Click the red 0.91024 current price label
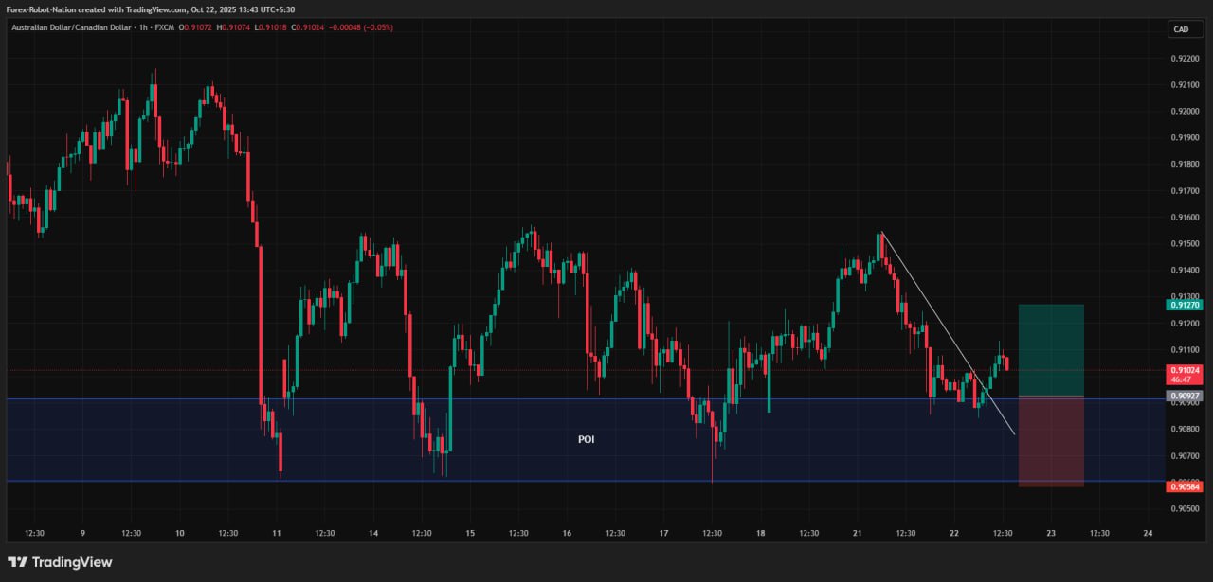This screenshot has width=1213, height=582. 1186,370
